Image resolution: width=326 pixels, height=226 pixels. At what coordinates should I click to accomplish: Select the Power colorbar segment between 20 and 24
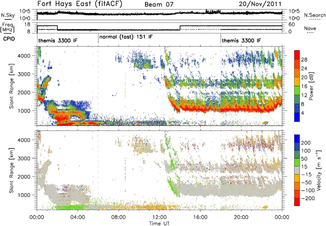click(x=297, y=73)
